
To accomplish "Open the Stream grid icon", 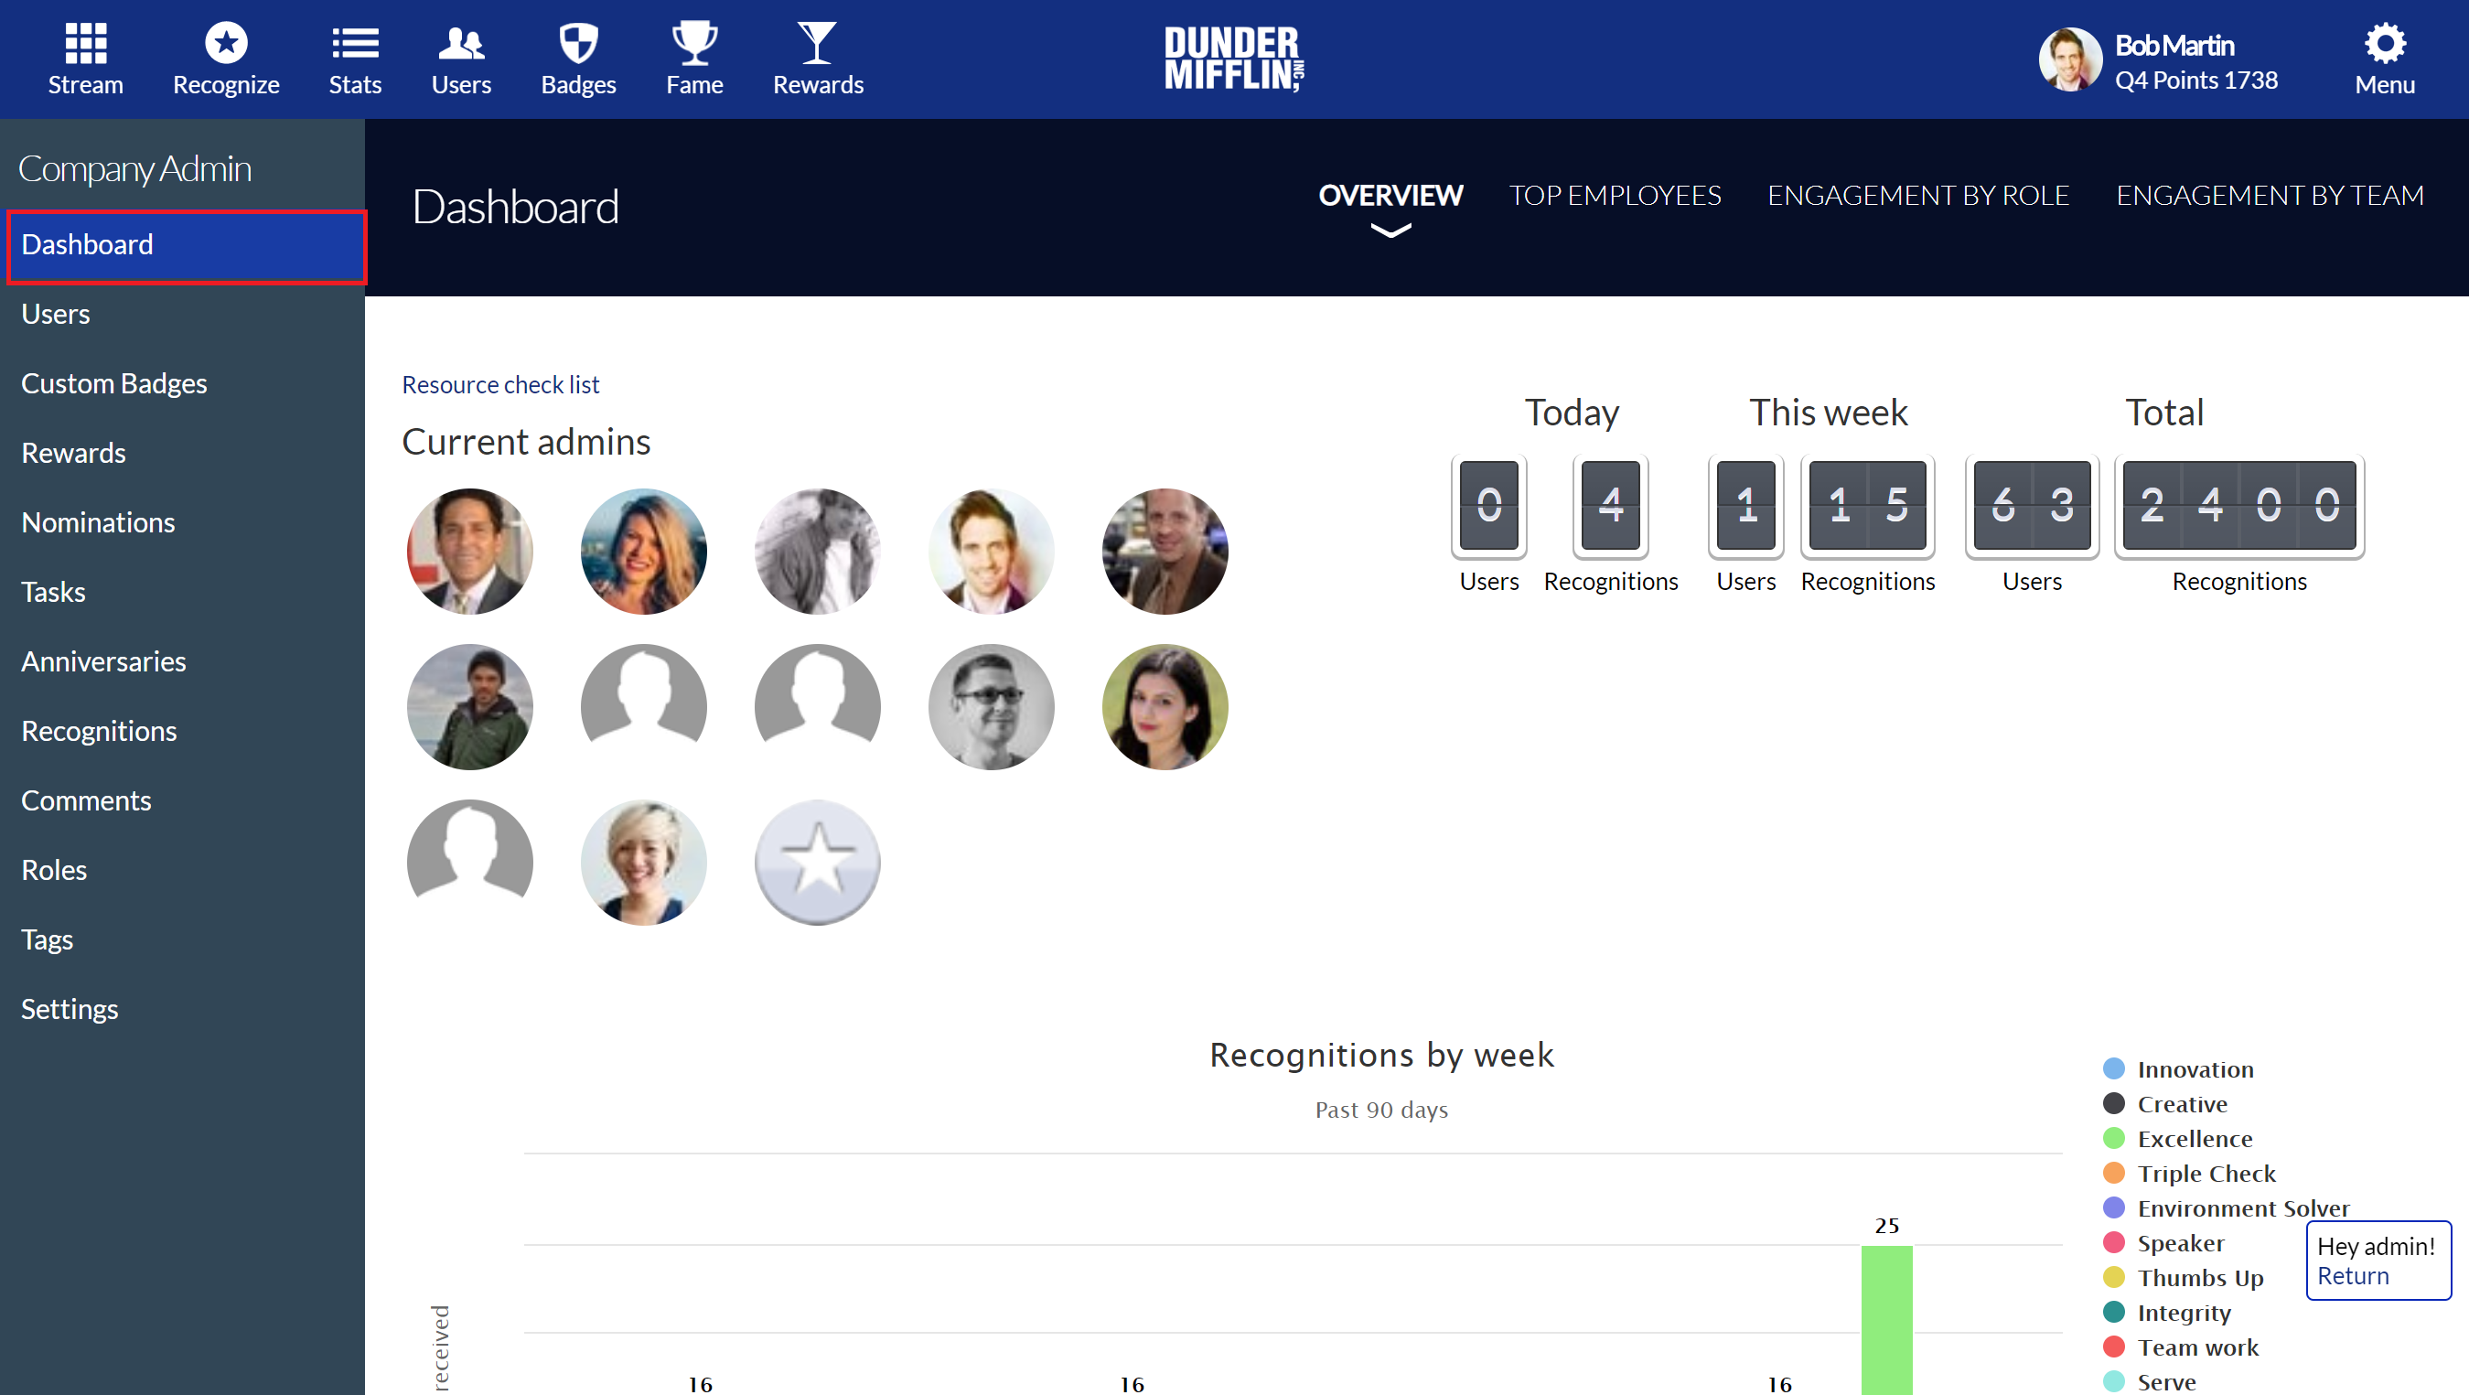I will pyautogui.click(x=85, y=43).
